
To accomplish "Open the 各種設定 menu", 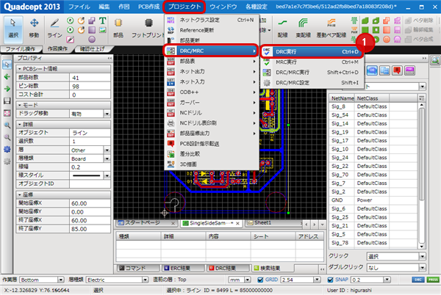I will [257, 7].
